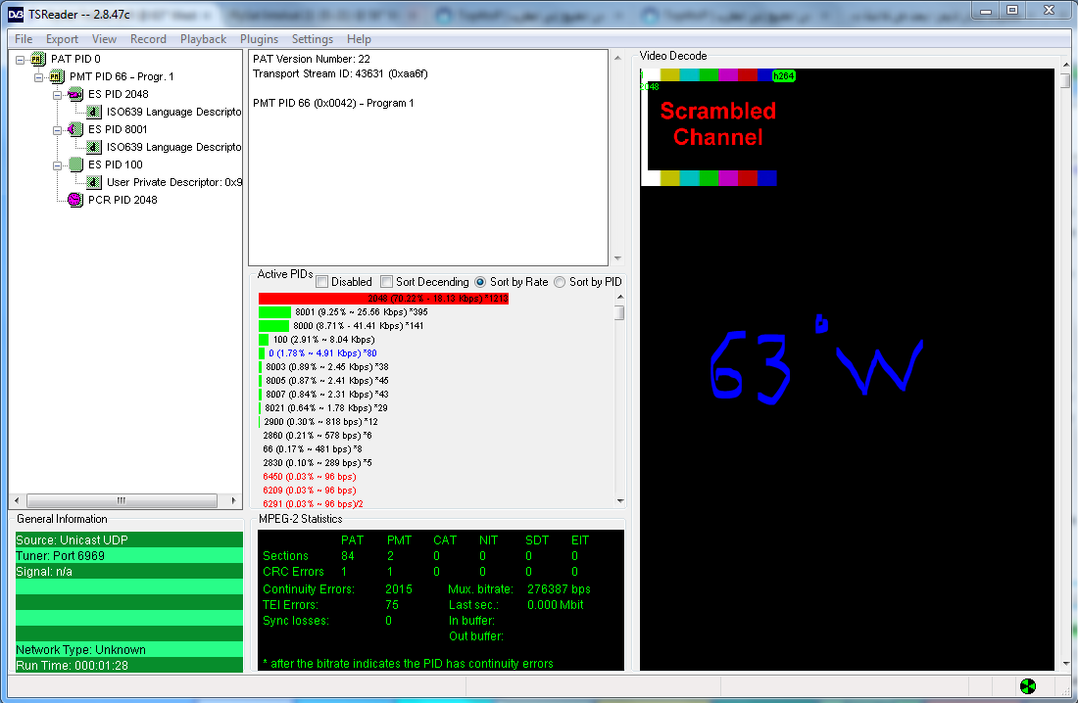Viewport: 1078px width, 703px height.
Task: Click the User Private Descriptor icon
Action: 94,182
